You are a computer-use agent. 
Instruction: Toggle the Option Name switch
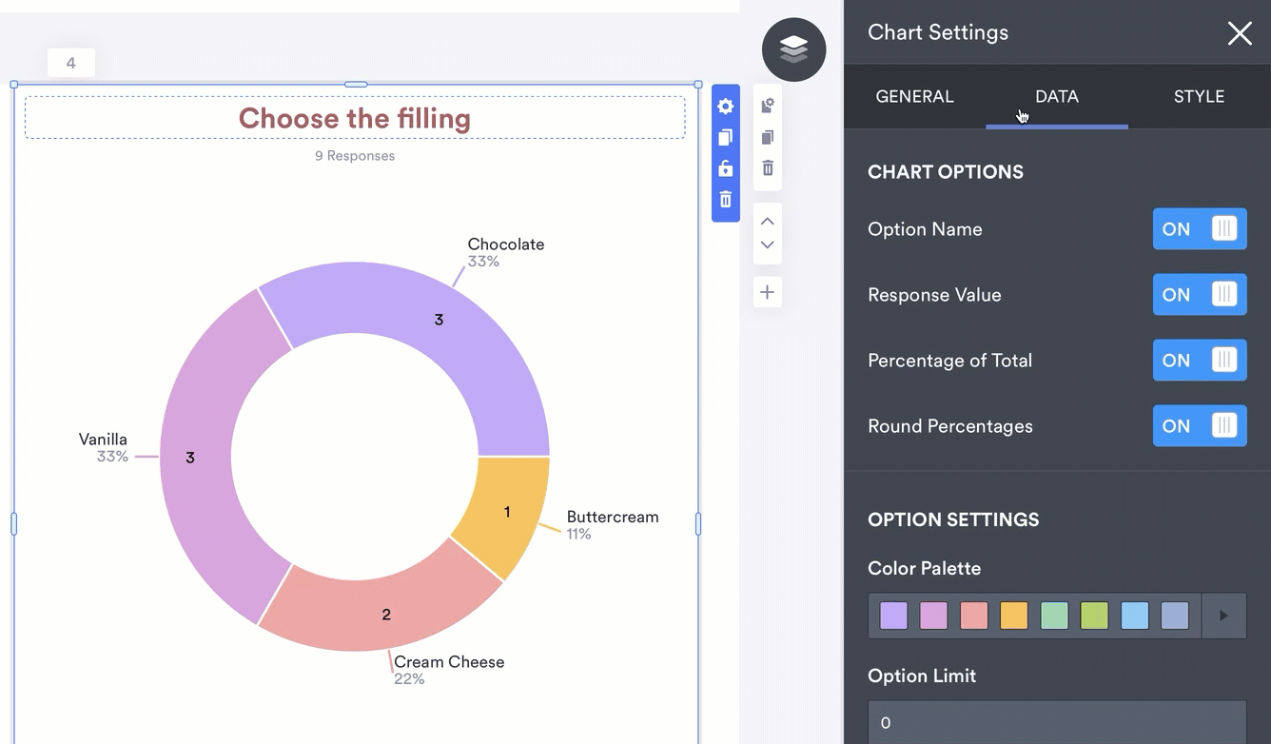(x=1199, y=229)
